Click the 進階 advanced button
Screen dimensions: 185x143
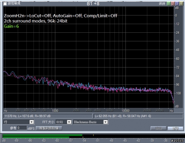[175, 128]
